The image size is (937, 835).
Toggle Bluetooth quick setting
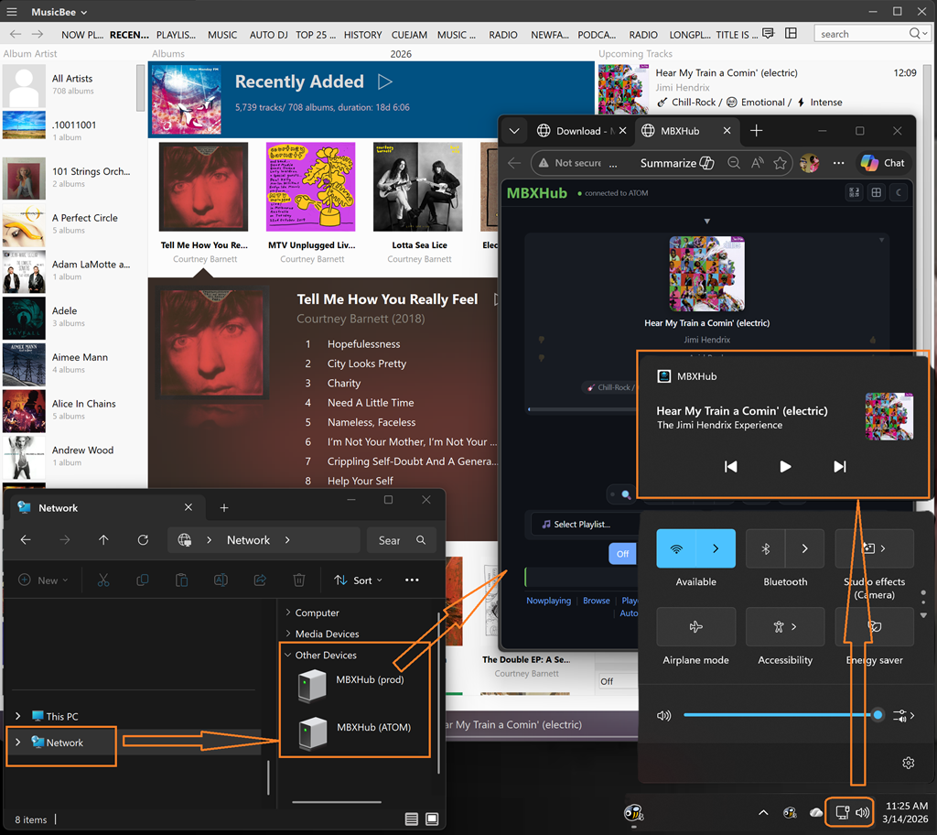(766, 548)
